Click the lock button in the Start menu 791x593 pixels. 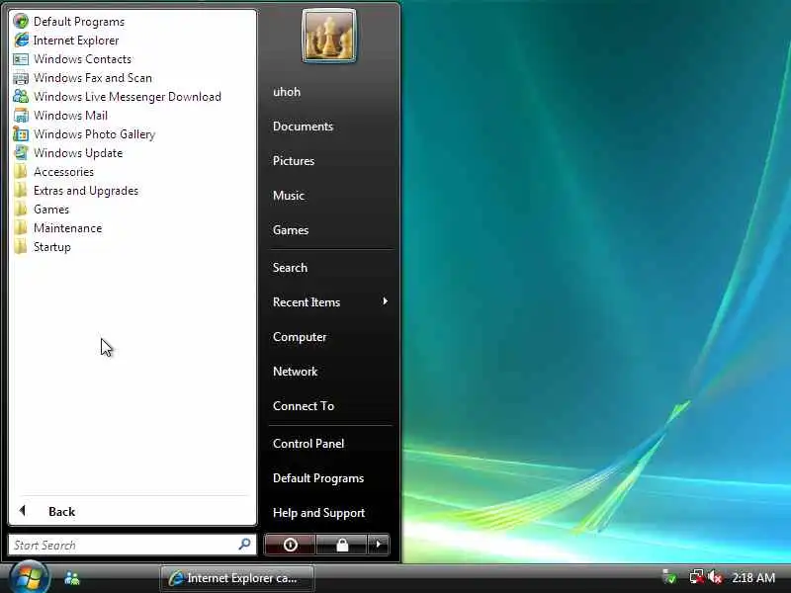[341, 545]
